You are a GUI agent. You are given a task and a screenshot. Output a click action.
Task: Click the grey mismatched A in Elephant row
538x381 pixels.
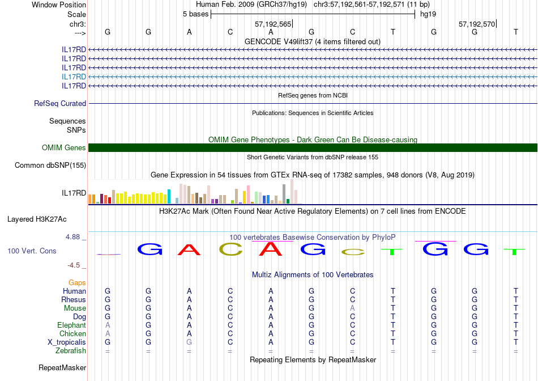[108, 325]
